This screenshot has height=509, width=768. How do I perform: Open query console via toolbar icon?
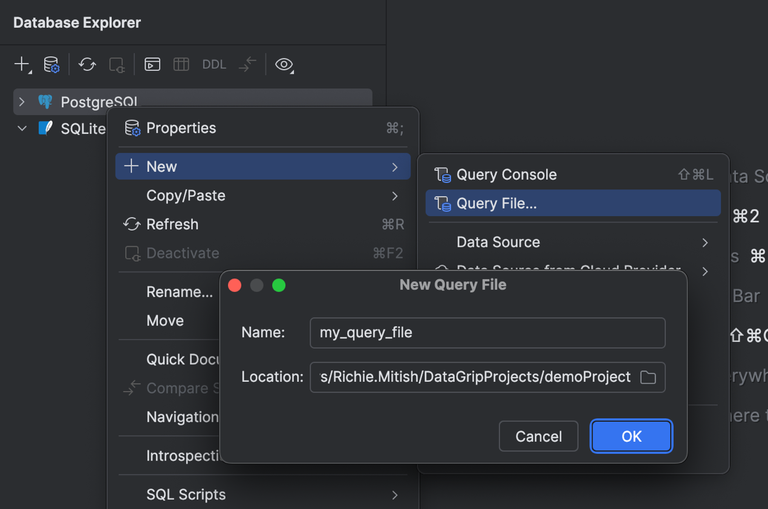[x=152, y=65]
